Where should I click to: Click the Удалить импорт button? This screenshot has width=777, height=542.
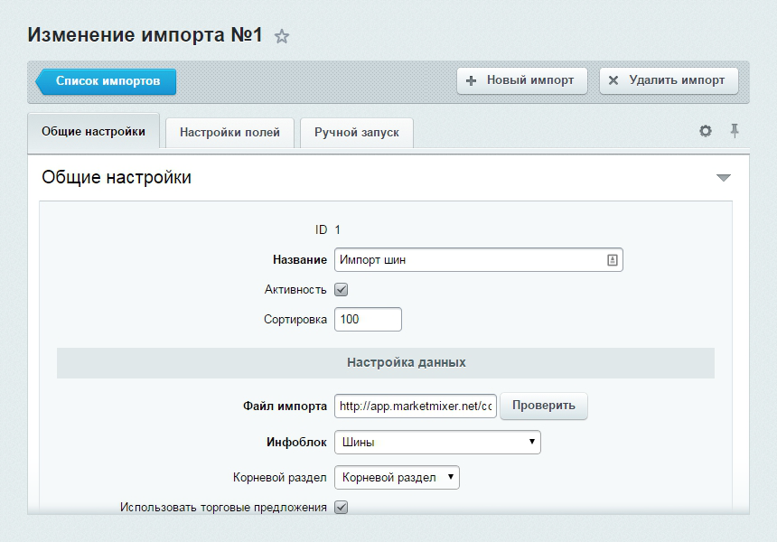click(669, 80)
